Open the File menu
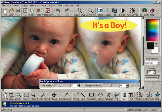162x112 pixels. click(x=3, y=5)
